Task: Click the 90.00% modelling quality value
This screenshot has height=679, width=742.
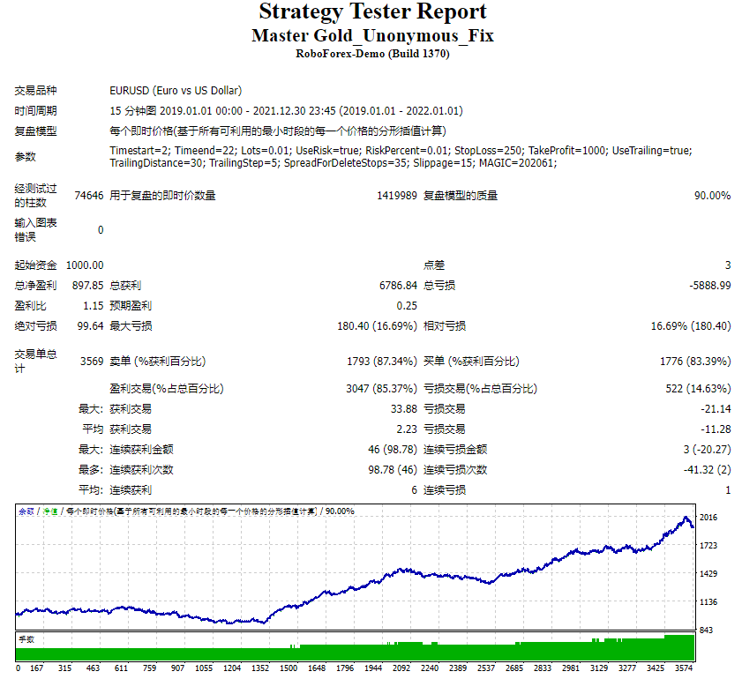Action: 712,195
